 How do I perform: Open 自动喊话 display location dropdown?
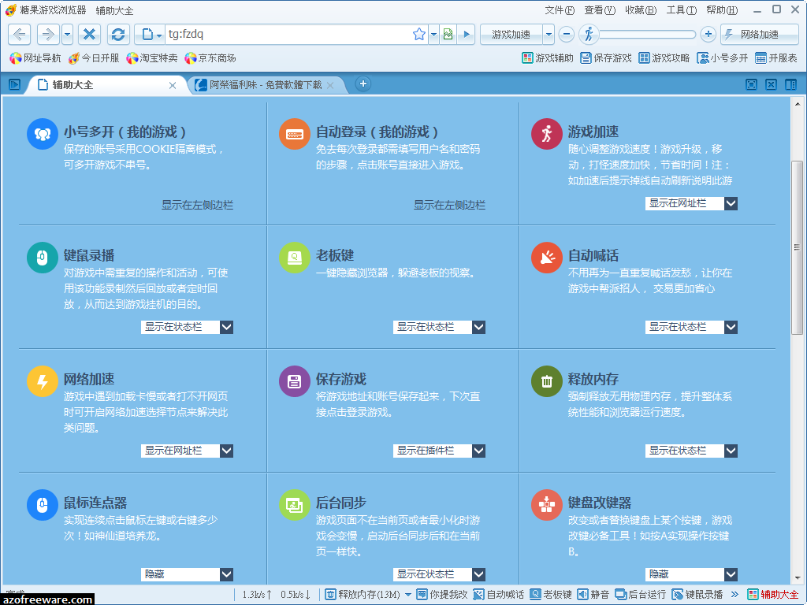tap(691, 327)
